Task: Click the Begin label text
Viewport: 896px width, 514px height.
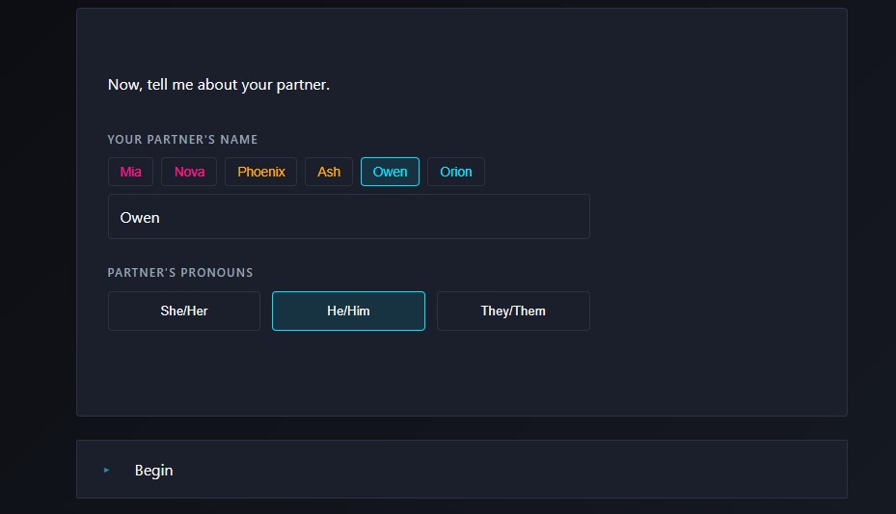Action: 154,471
